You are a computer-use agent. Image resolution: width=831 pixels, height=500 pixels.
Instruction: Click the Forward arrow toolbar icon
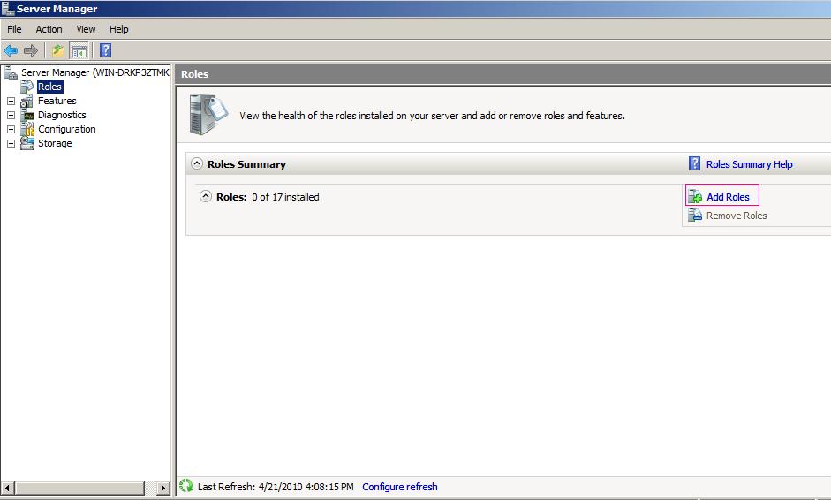[x=31, y=51]
